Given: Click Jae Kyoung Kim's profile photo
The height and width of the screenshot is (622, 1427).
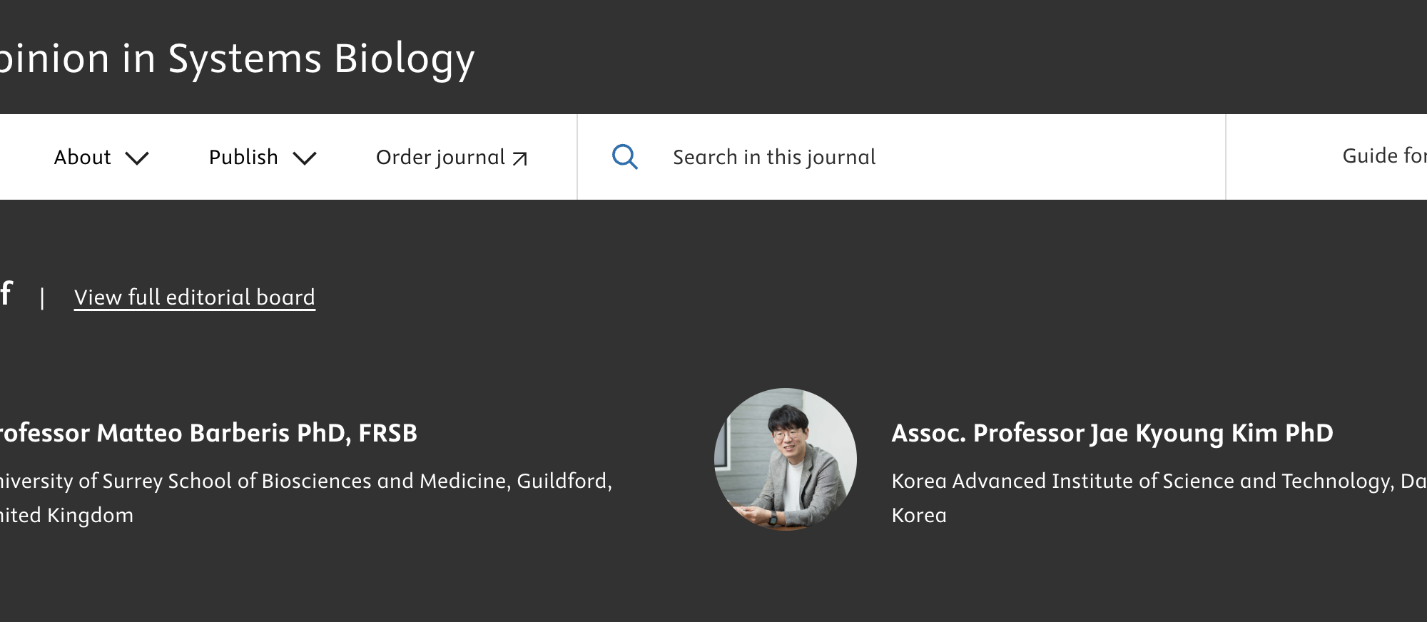Looking at the screenshot, I should coord(786,459).
